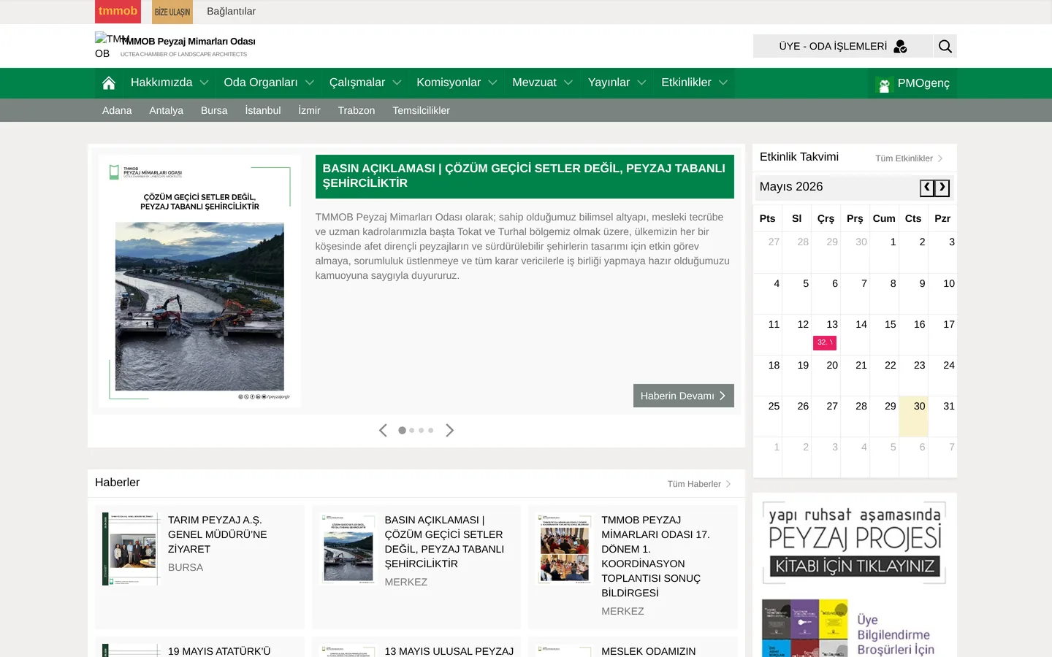1052x657 pixels.
Task: Open the Trabzon branch page
Action: click(x=357, y=111)
